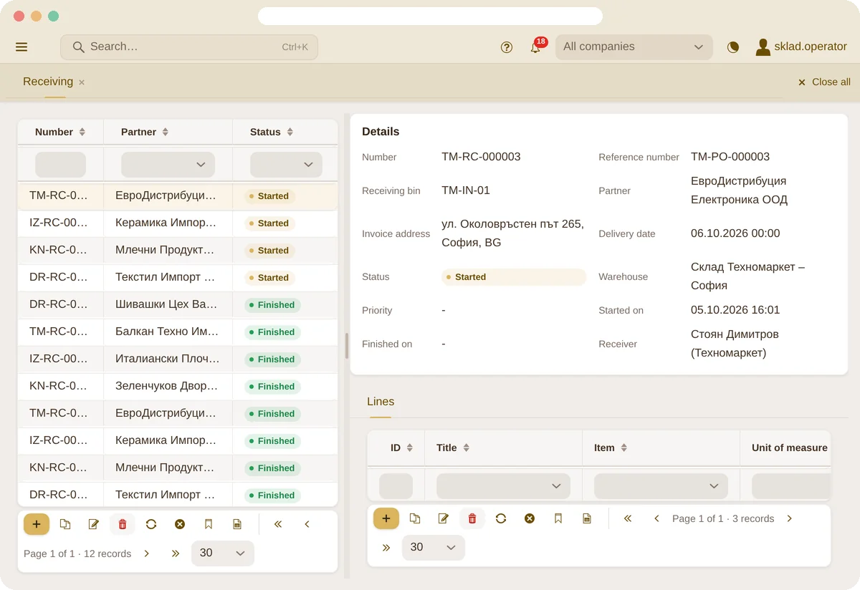Switch to the Lines tab
Viewport: 860px width, 590px height.
(381, 402)
